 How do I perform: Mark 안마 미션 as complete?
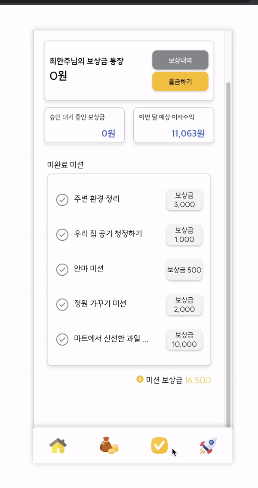click(62, 270)
